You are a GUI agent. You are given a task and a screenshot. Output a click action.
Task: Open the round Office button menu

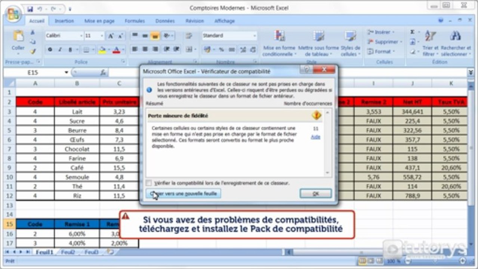tap(13, 14)
